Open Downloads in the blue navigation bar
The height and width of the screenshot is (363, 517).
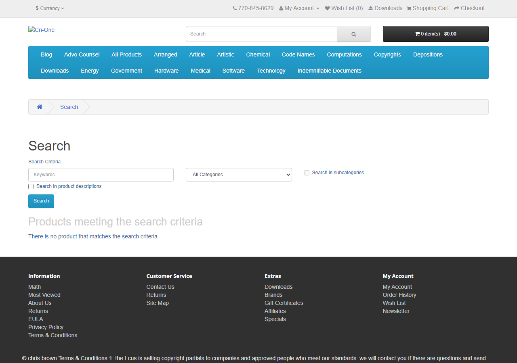coord(55,71)
